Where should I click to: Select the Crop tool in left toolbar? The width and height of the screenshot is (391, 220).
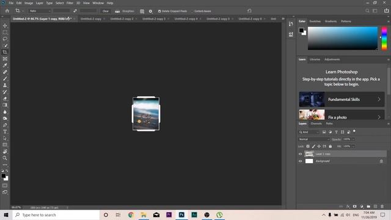click(5, 52)
